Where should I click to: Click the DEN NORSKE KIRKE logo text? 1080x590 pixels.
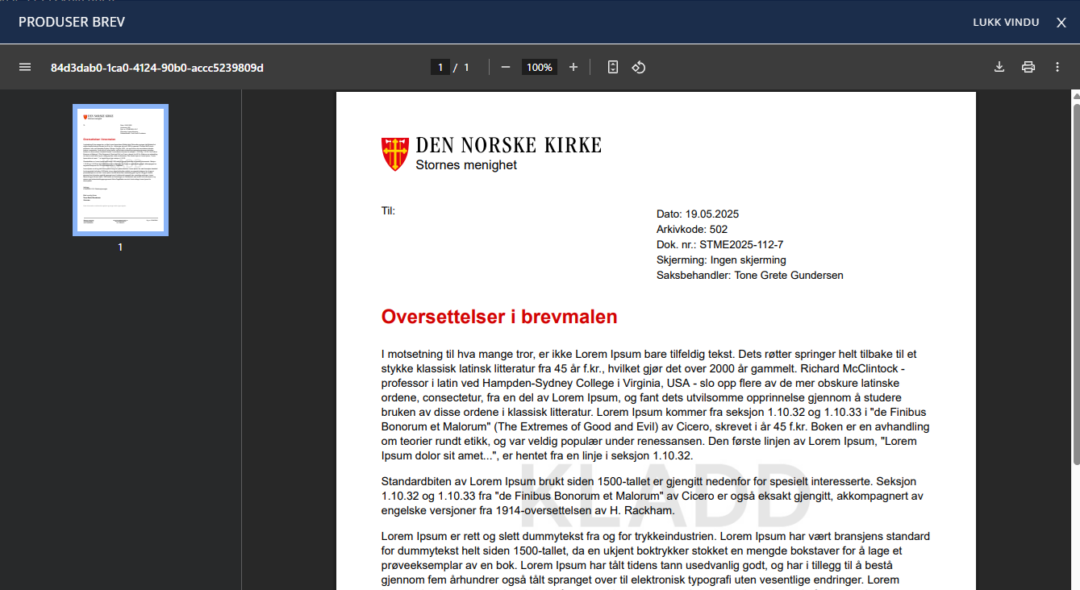click(x=509, y=145)
